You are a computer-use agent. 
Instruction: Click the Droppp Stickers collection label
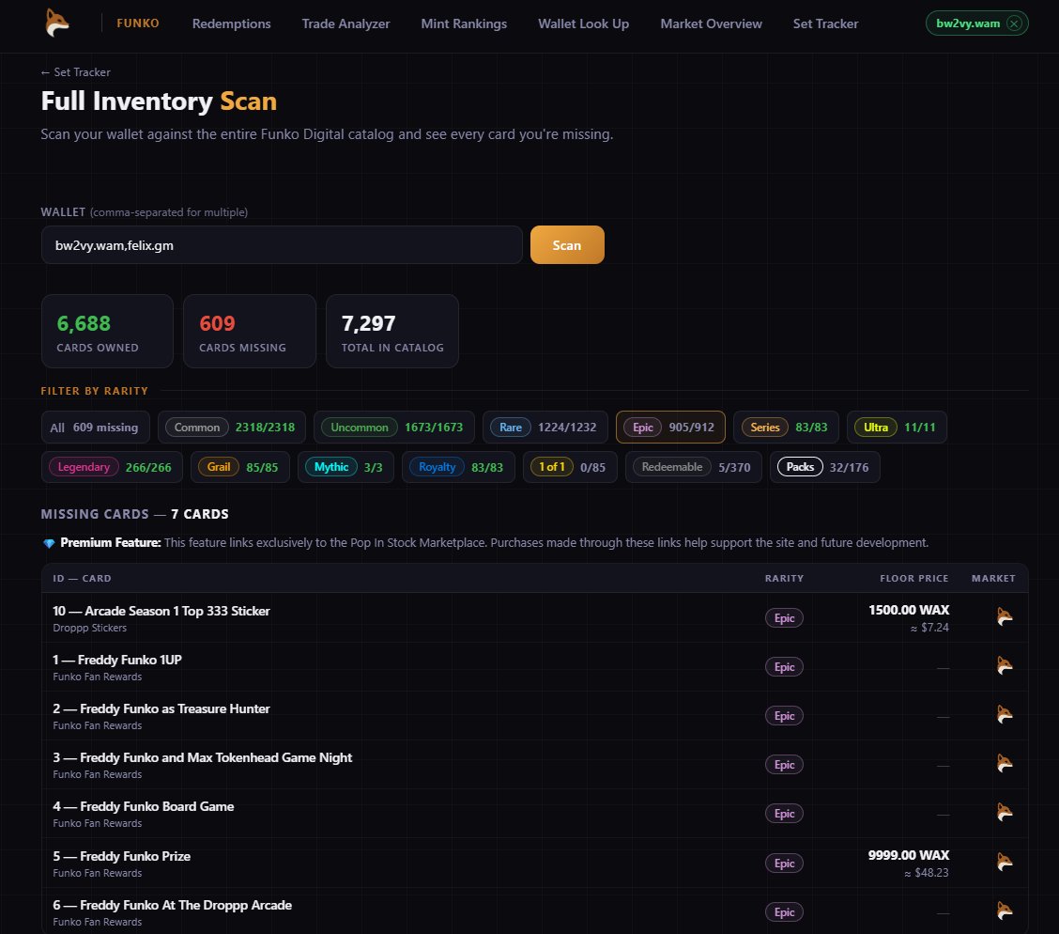point(90,628)
